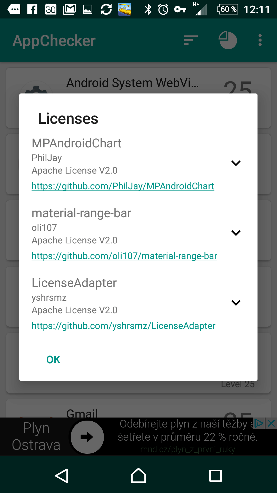This screenshot has width=277, height=493.
Task: Tap Apache License V2.0 under oli107
Action: coord(74,240)
